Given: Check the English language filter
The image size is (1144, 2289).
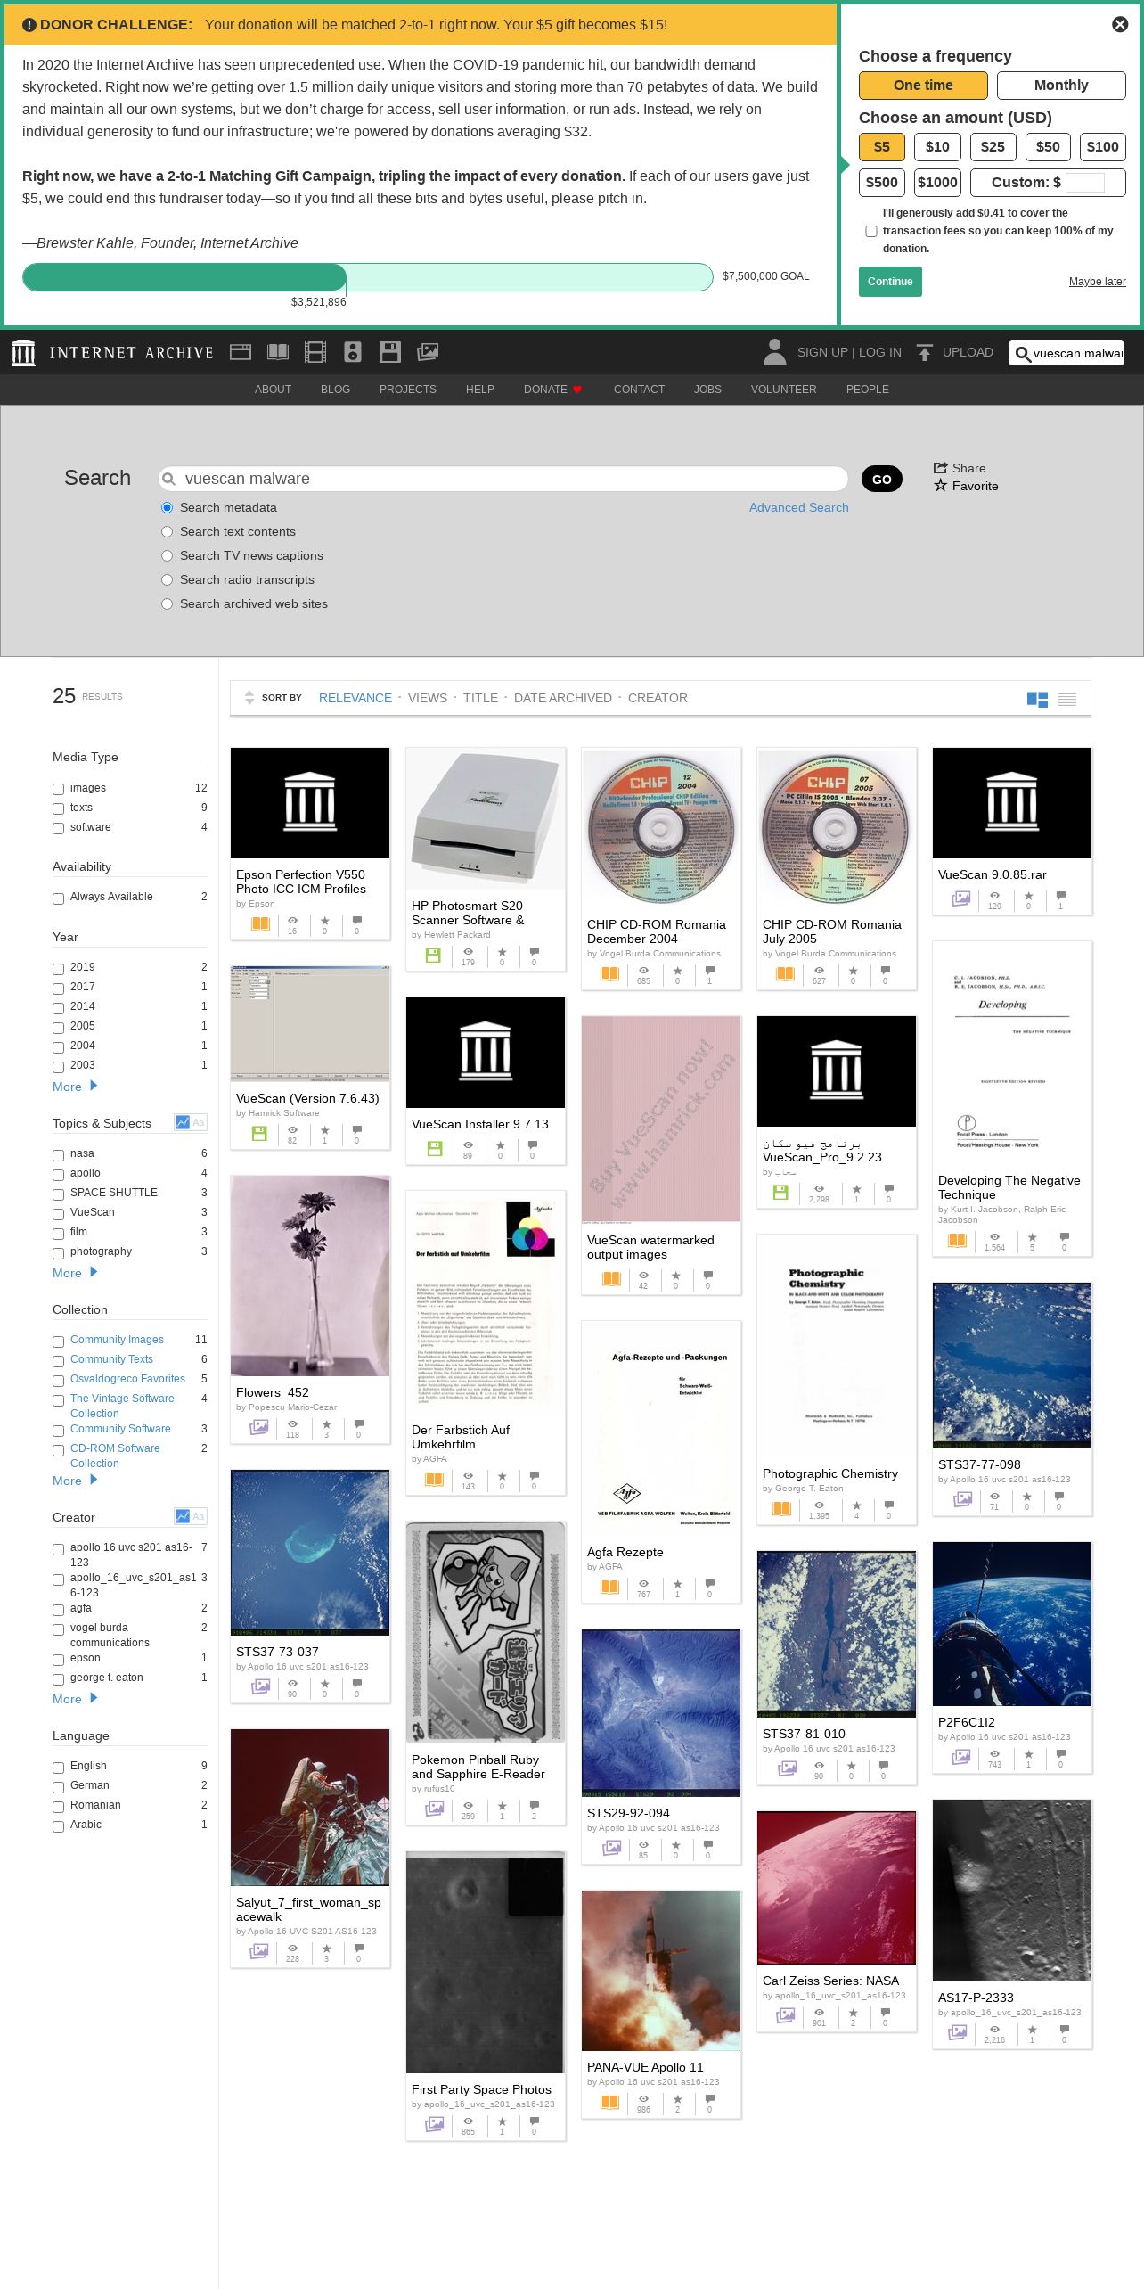Looking at the screenshot, I should coord(58,1767).
